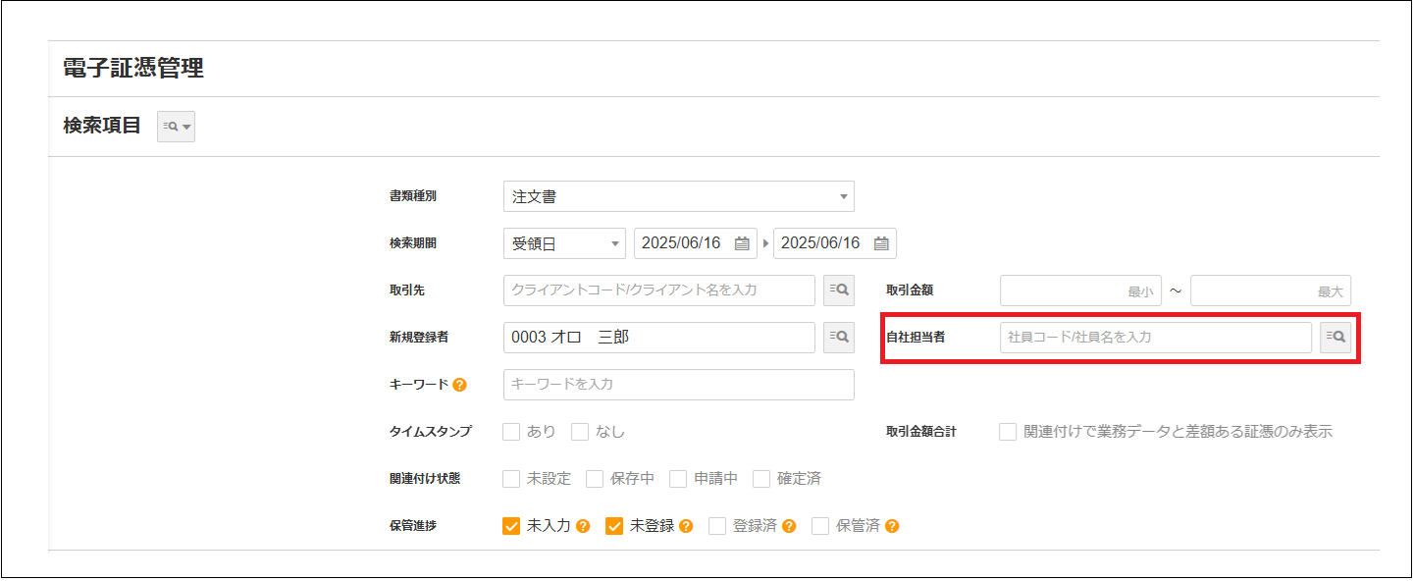This screenshot has width=1414, height=581.
Task: Enable the 登録済 checkbox
Action: pos(717,526)
